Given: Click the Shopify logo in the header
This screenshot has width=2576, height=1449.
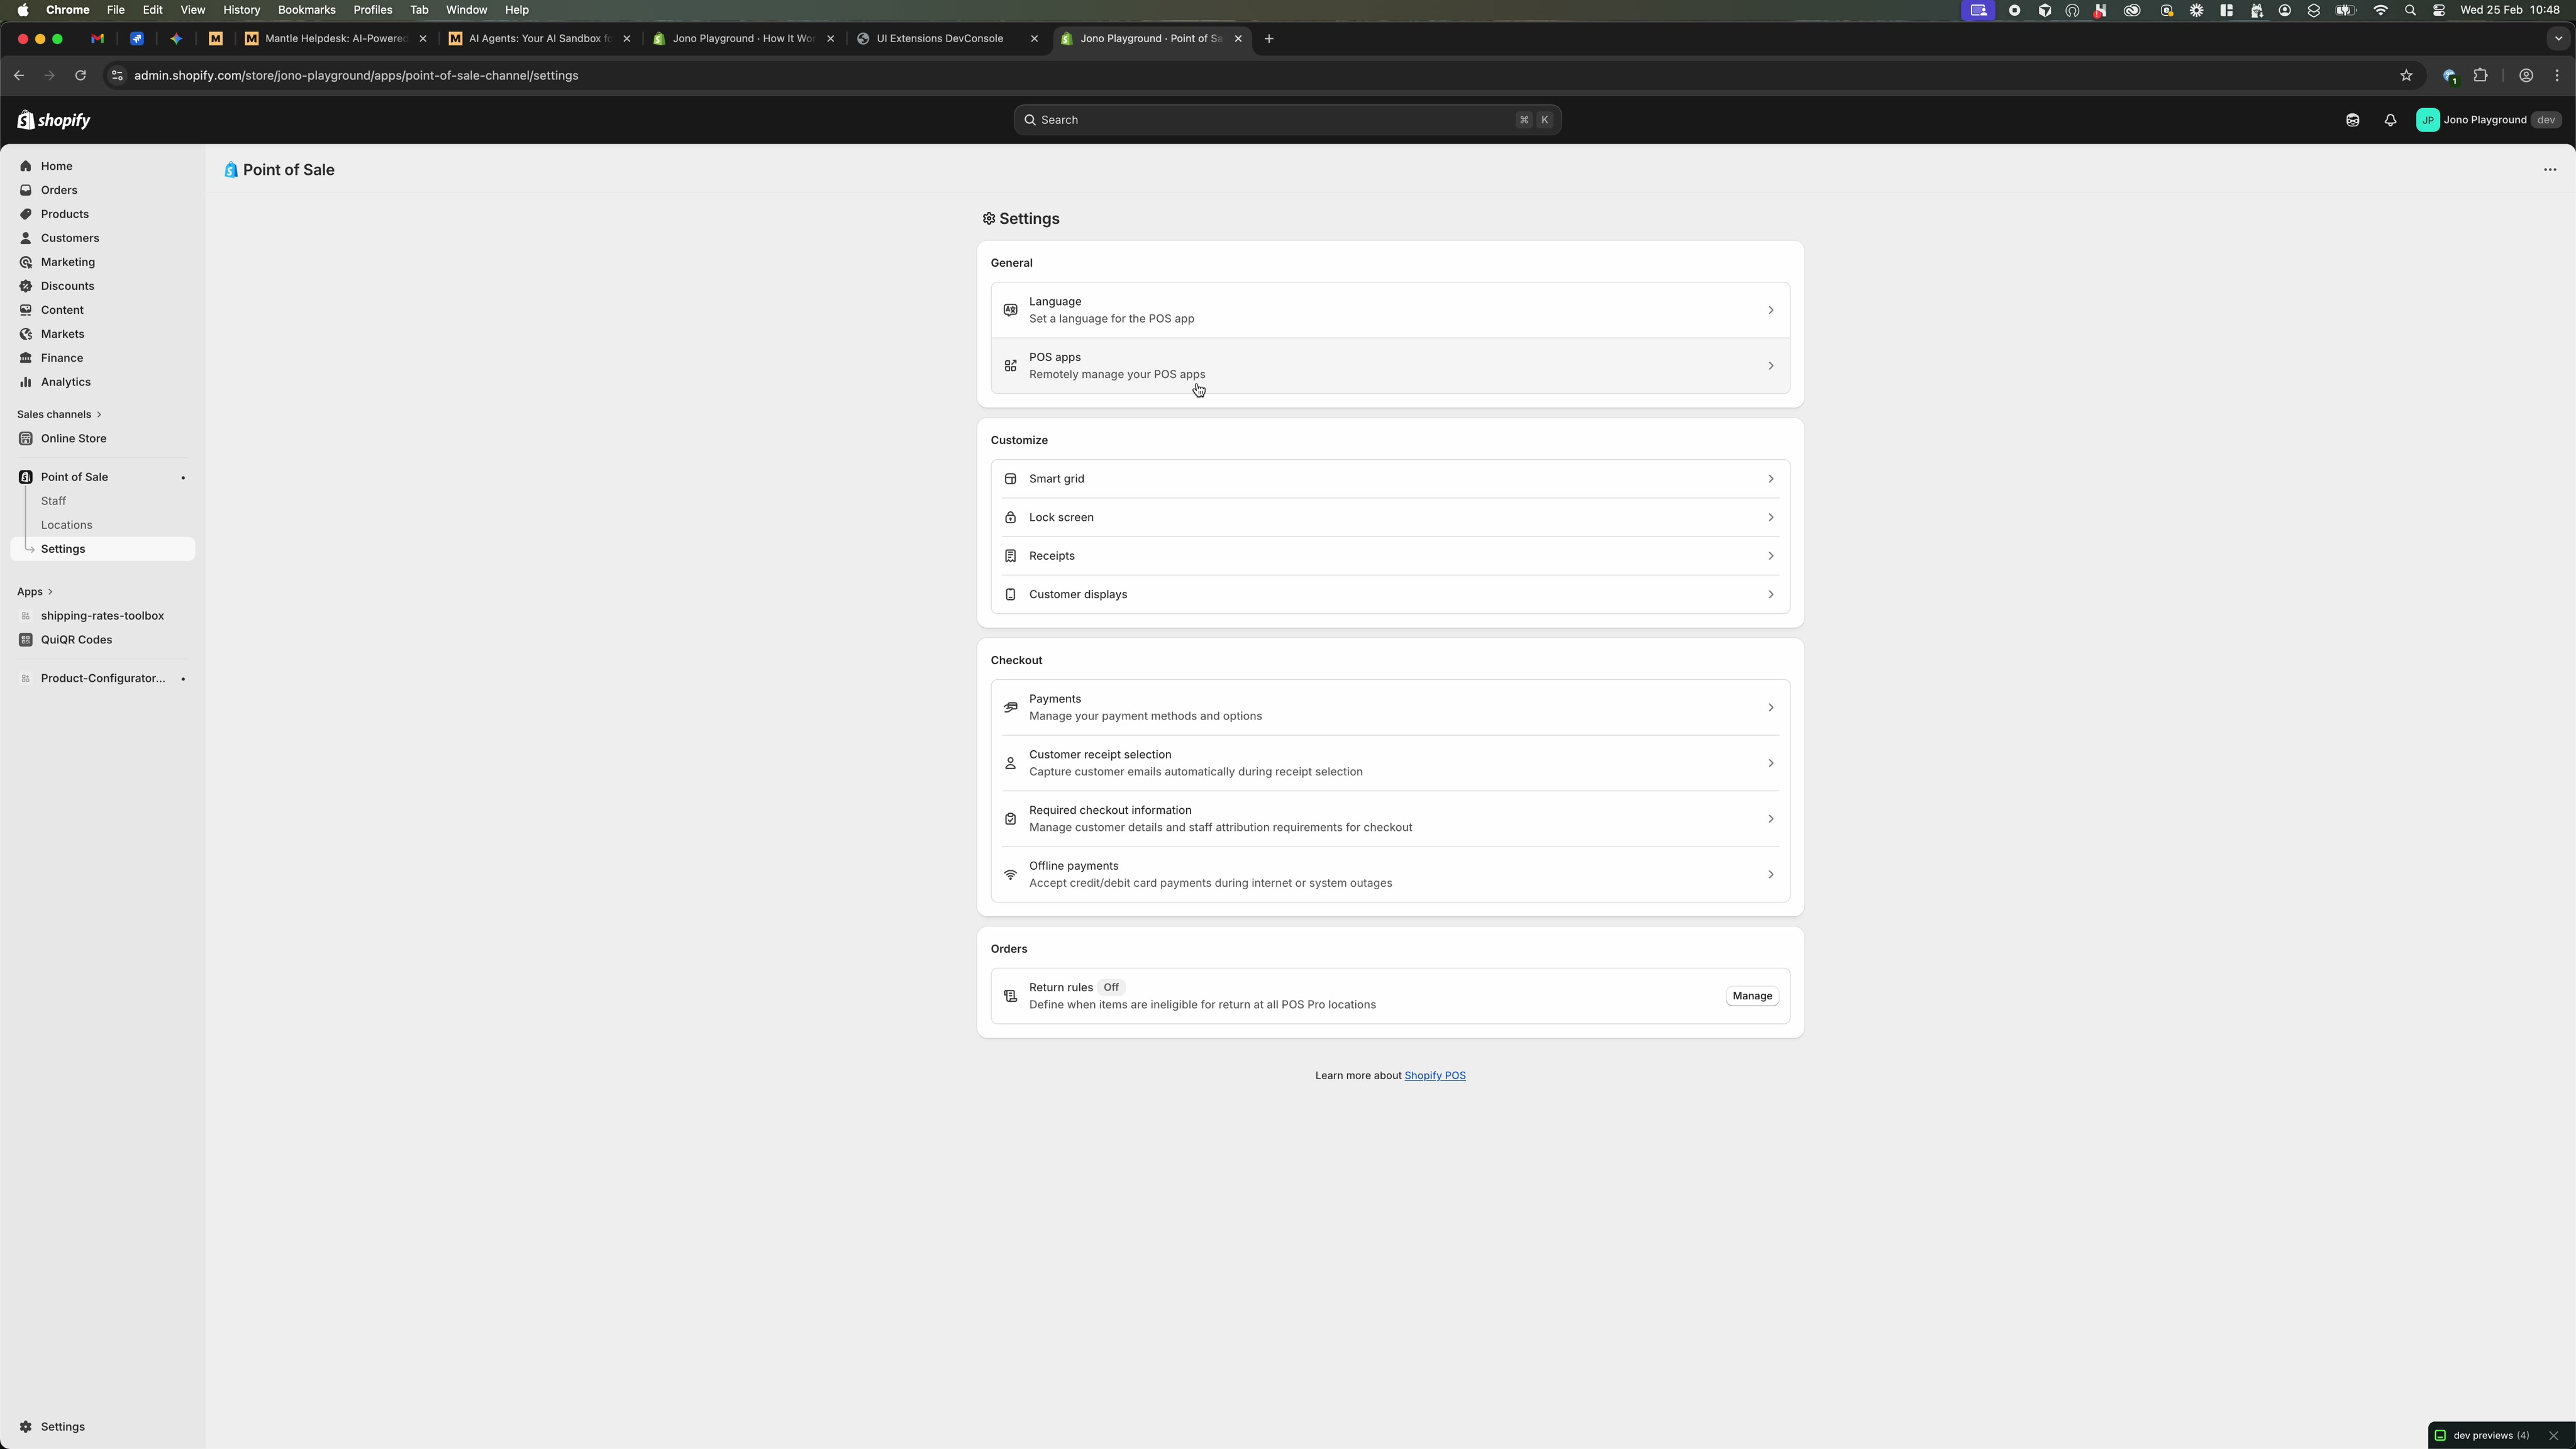Looking at the screenshot, I should 53,120.
